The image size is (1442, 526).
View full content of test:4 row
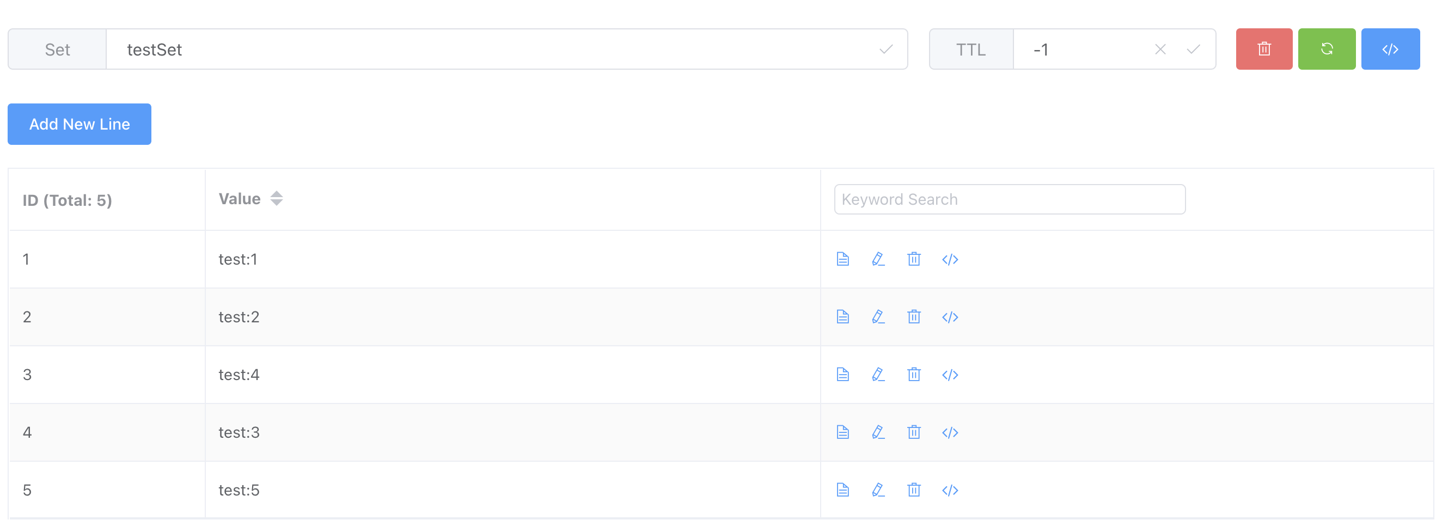[842, 375]
